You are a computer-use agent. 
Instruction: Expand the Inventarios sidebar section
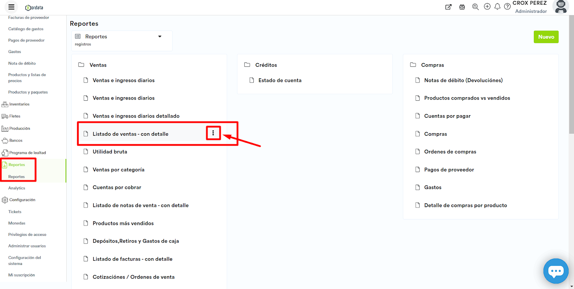tap(19, 104)
